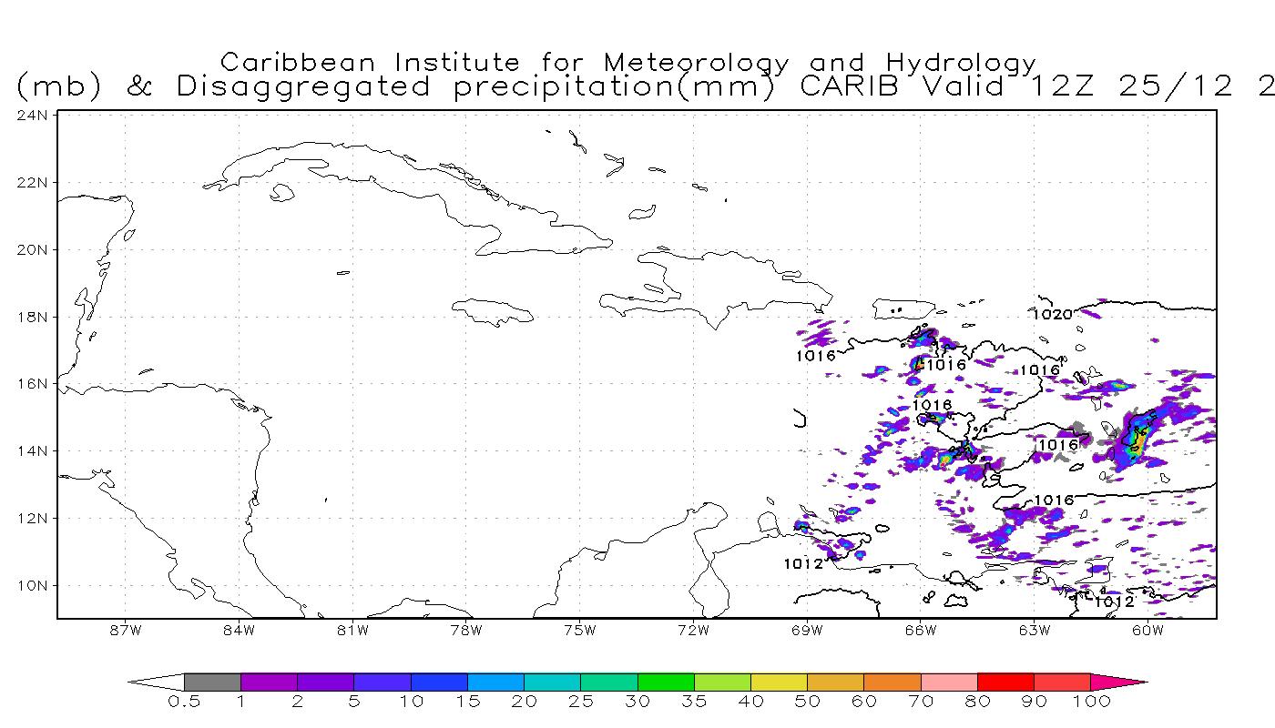Select the orange 60–70 mm legend swatch

point(892,682)
